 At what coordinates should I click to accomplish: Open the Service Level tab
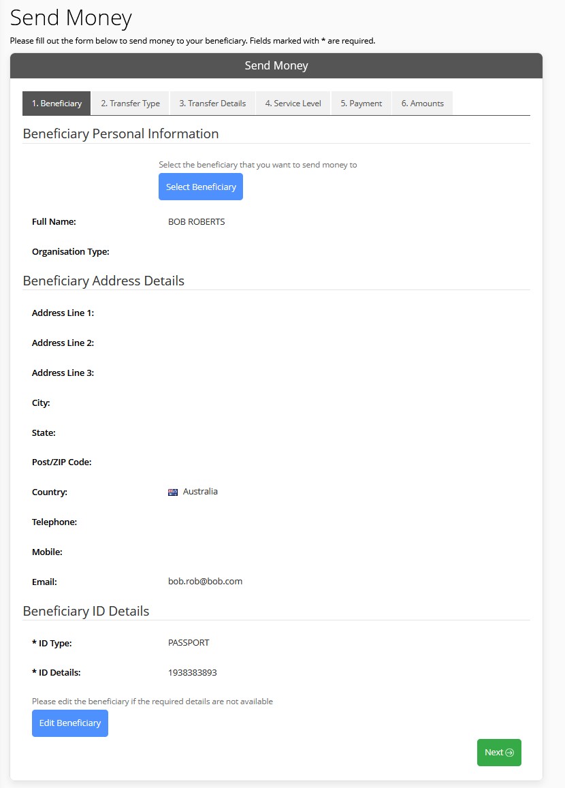pos(293,103)
